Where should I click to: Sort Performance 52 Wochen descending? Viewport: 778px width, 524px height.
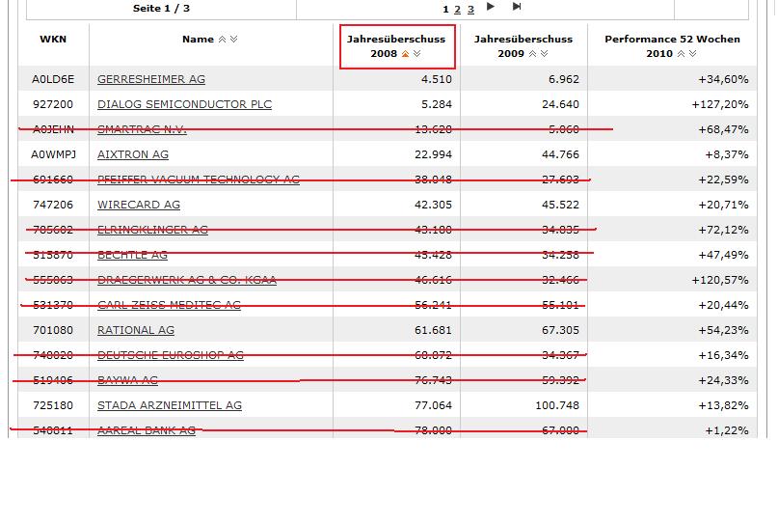(x=692, y=54)
